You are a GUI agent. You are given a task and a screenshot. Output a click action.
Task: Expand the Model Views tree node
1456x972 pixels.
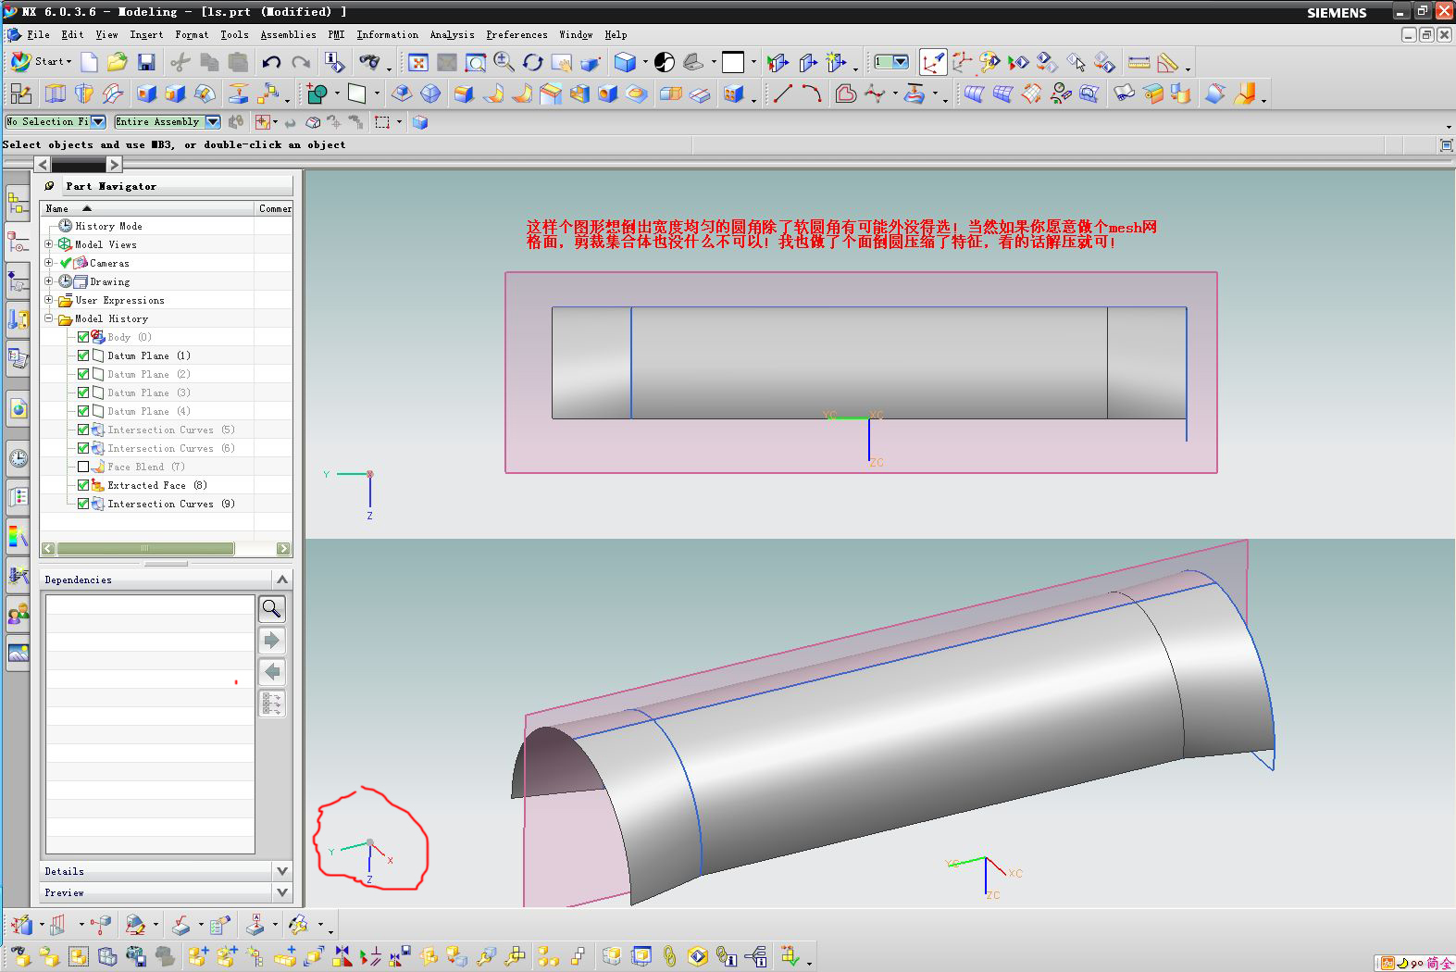coord(48,244)
